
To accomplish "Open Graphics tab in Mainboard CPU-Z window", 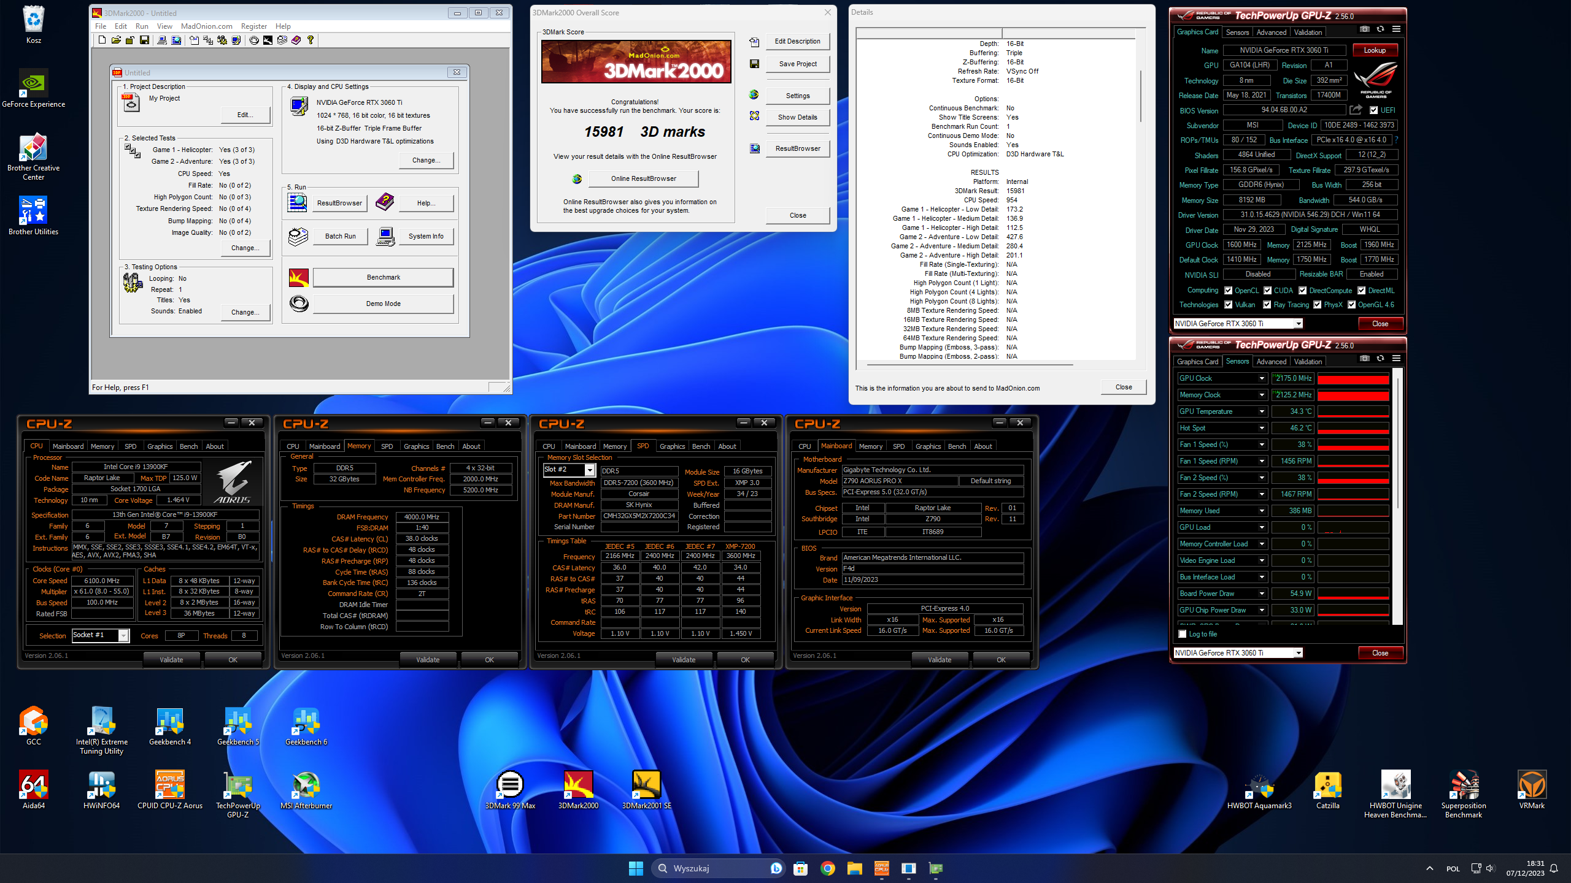I will tap(928, 446).
